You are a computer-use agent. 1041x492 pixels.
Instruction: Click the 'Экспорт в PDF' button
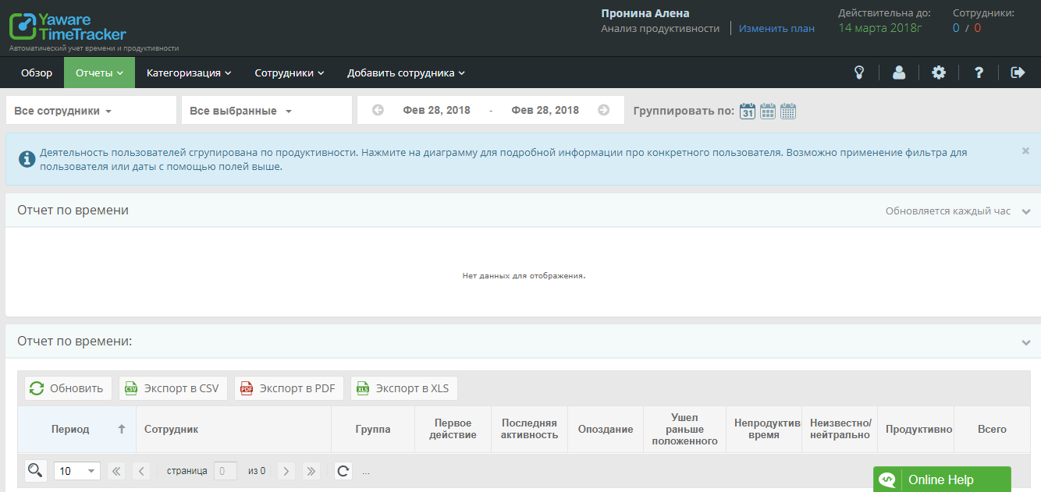coord(289,388)
